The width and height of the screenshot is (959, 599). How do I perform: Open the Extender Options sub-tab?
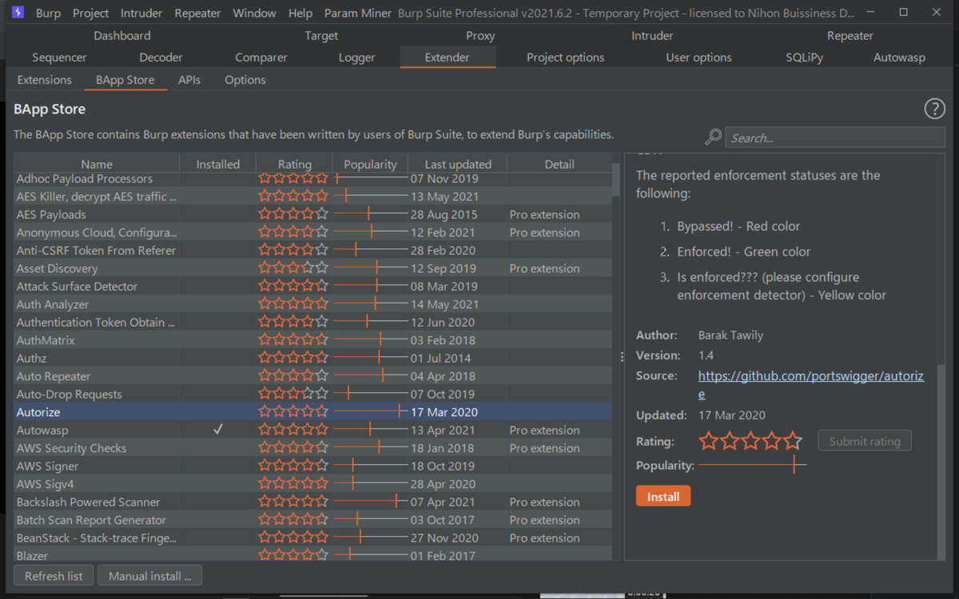point(245,80)
